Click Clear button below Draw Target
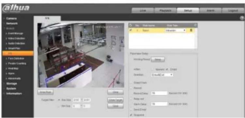 pos(115,106)
